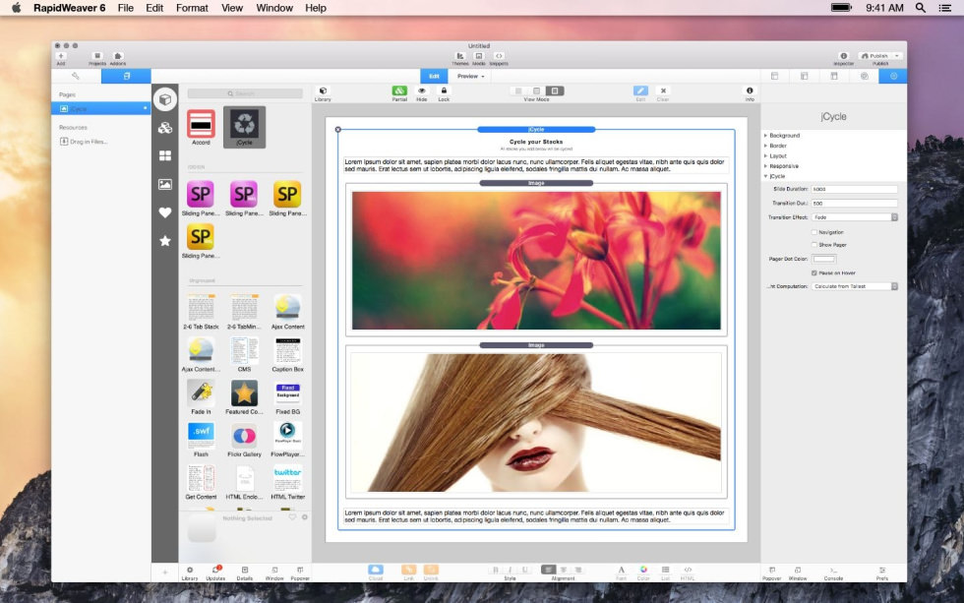Toggle bold B style button
This screenshot has width=964, height=603.
(x=496, y=570)
